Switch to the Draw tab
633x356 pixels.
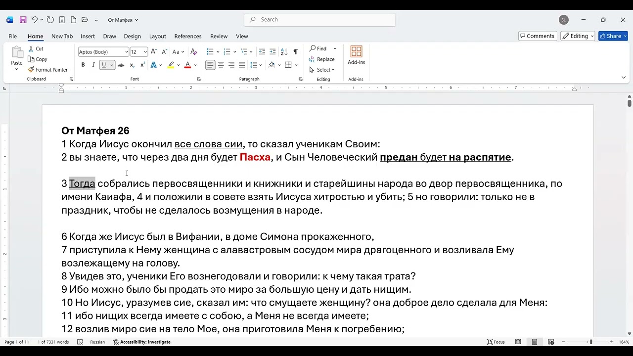click(109, 36)
